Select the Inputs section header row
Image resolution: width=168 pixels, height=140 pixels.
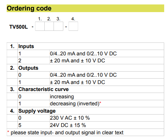tap(85, 46)
